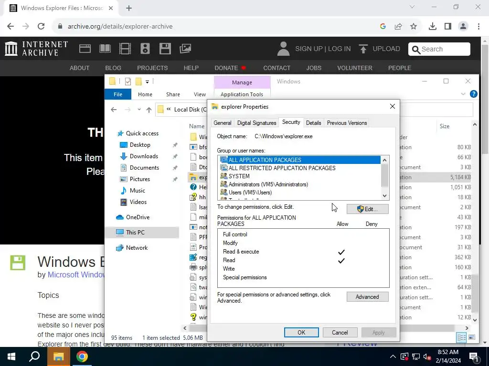Click the Internet Archive logo

coord(36,49)
